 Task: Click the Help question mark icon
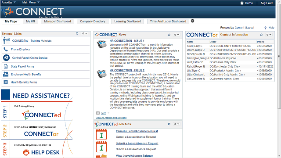point(265,28)
